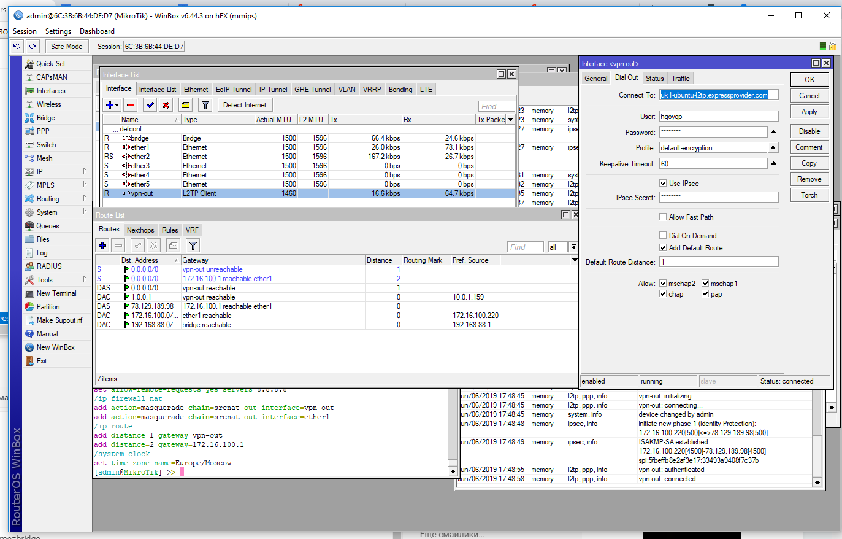Open Files sidebar entry

(x=43, y=239)
